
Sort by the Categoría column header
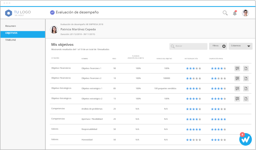[55, 58]
